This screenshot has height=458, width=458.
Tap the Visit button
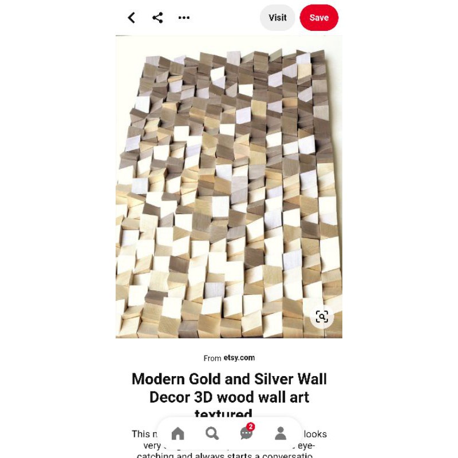pyautogui.click(x=278, y=18)
